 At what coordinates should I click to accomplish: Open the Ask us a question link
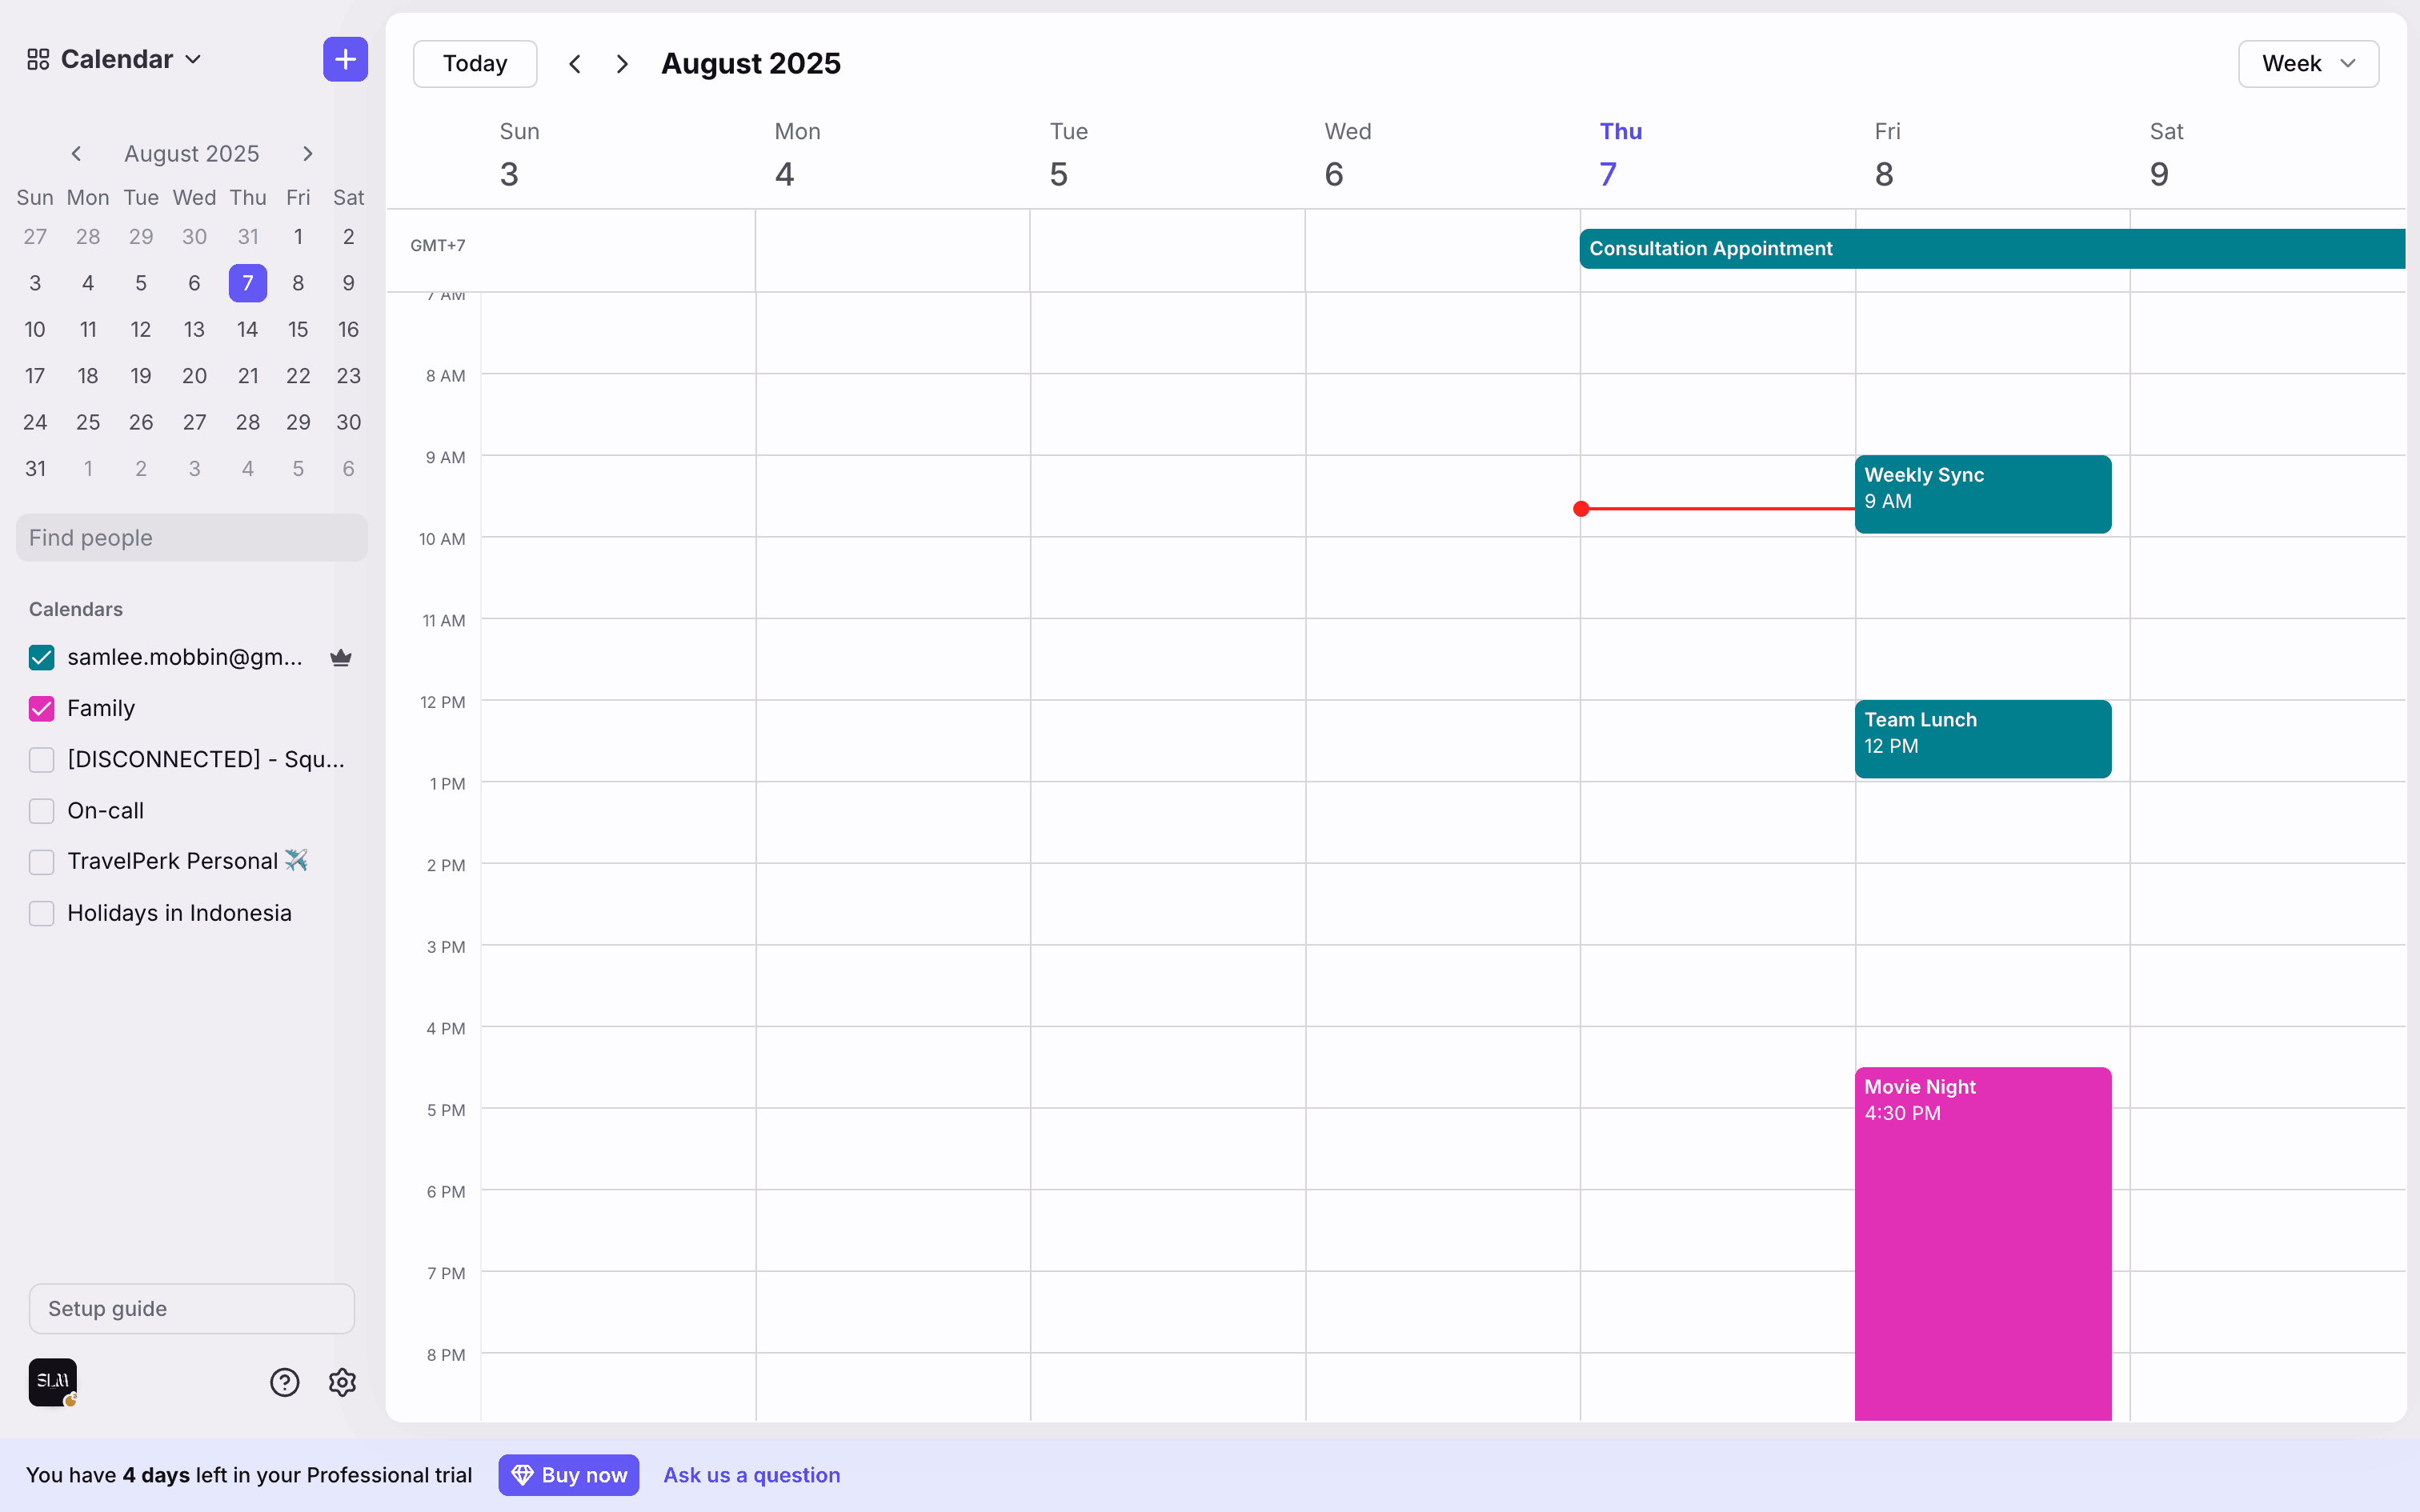point(751,1475)
